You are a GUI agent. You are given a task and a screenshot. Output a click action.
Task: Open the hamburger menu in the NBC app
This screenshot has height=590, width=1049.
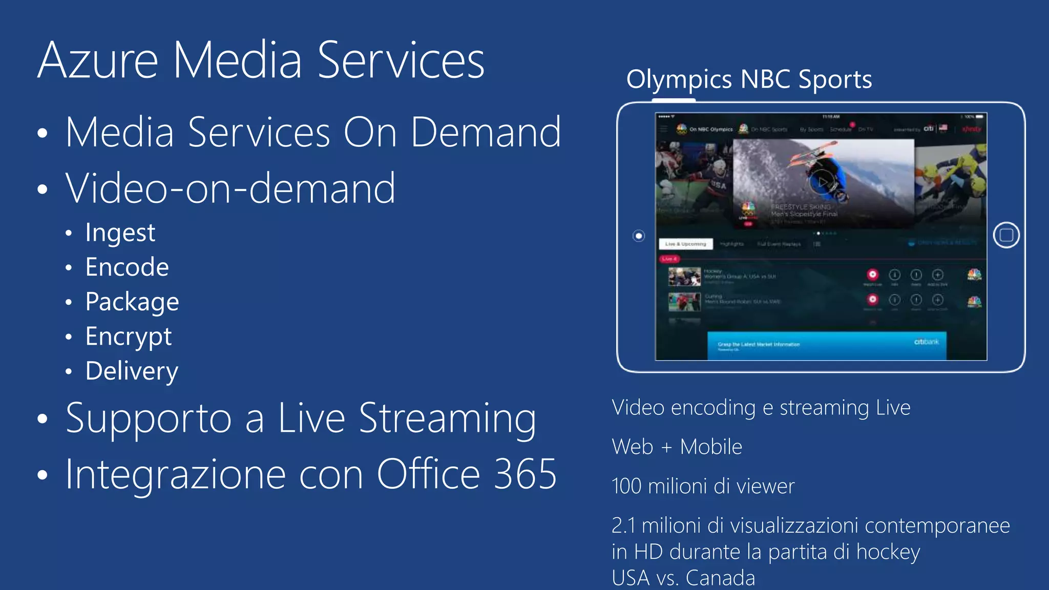[x=664, y=130]
